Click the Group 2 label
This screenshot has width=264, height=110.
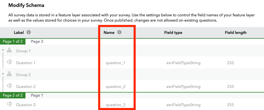(x=23, y=75)
